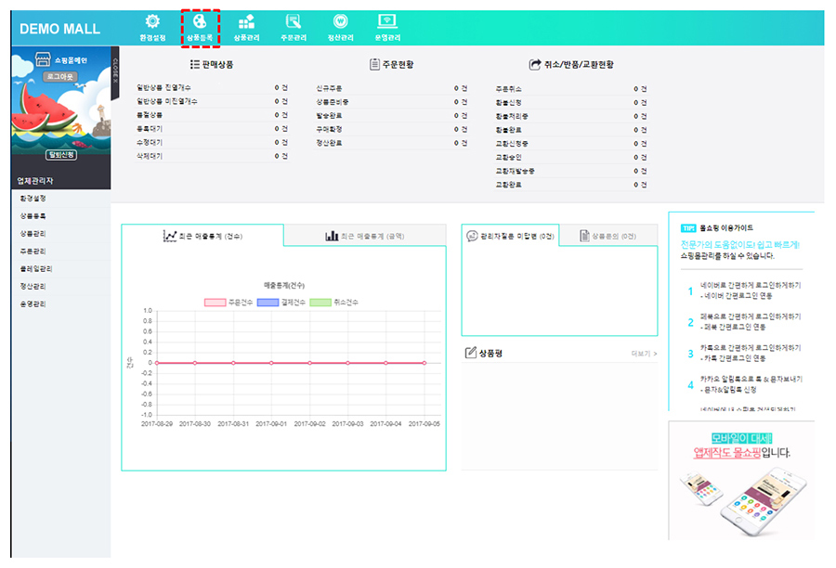Select 상품등록 in the left sidebar menu
836x568 pixels.
33,216
